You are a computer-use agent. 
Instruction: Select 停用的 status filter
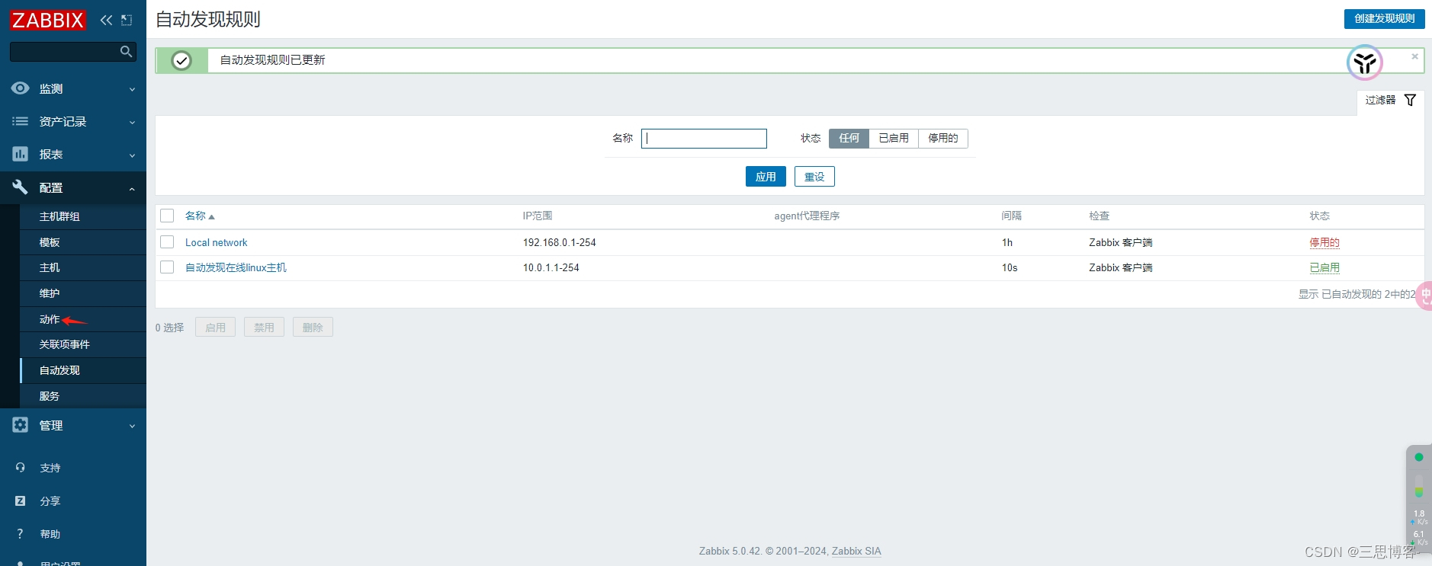point(943,138)
